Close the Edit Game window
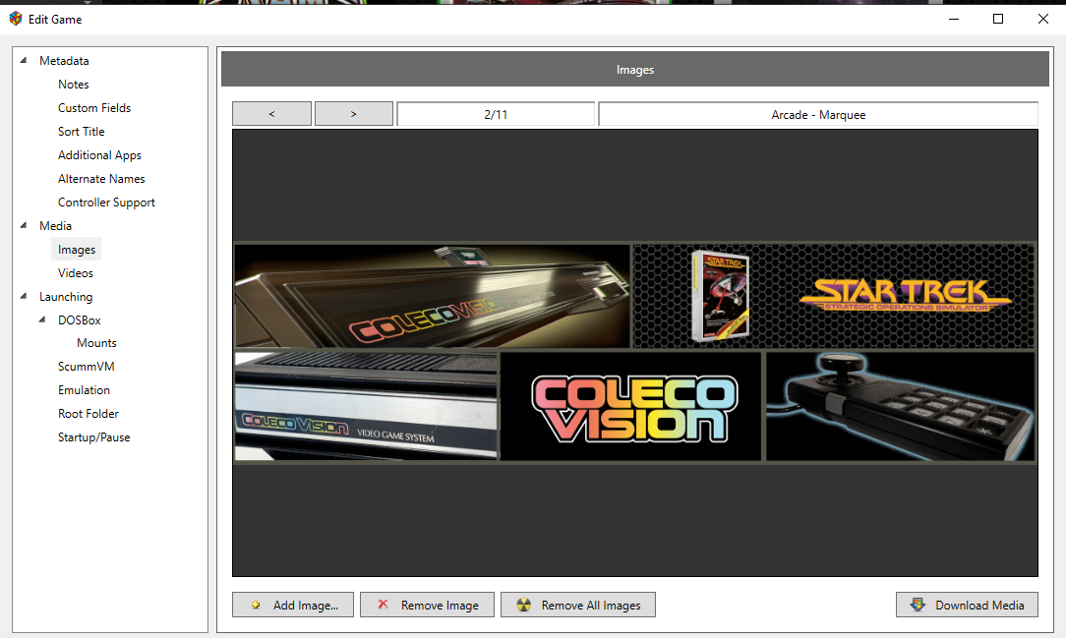 [x=1042, y=19]
